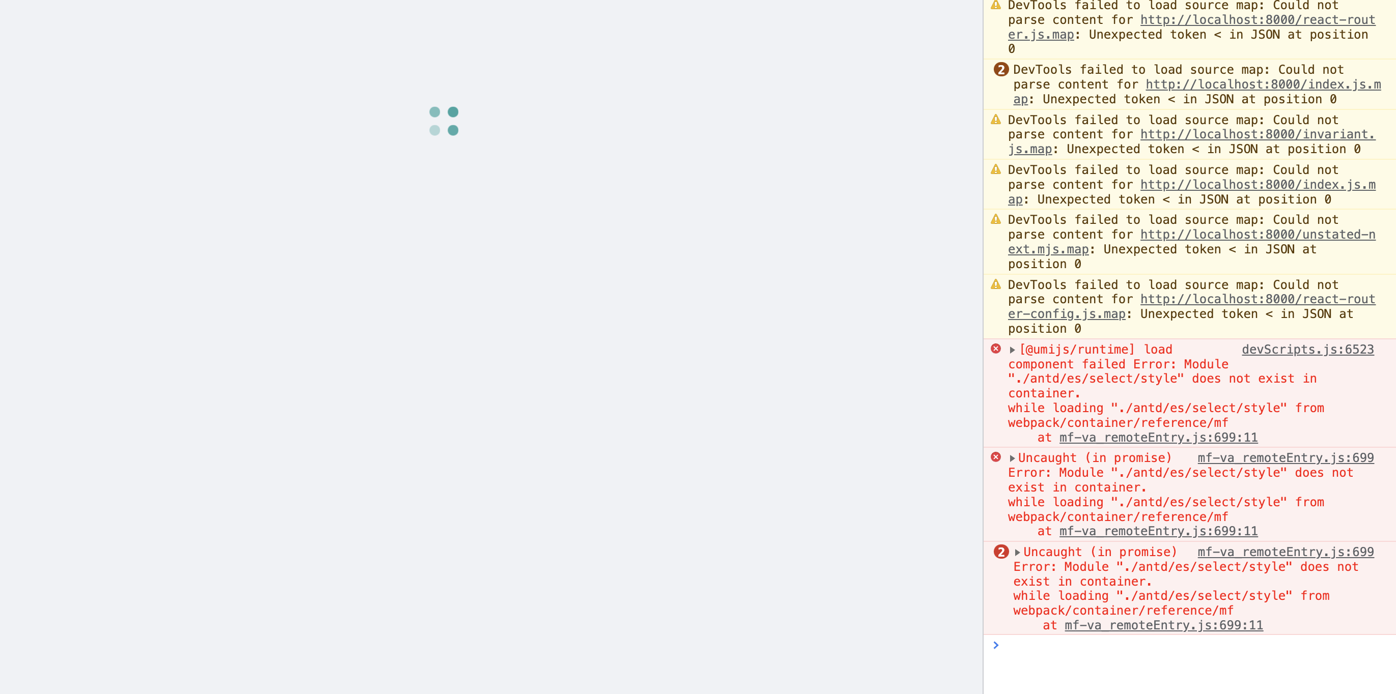
Task: Click the loading spinner dots on the page
Action: click(x=444, y=122)
